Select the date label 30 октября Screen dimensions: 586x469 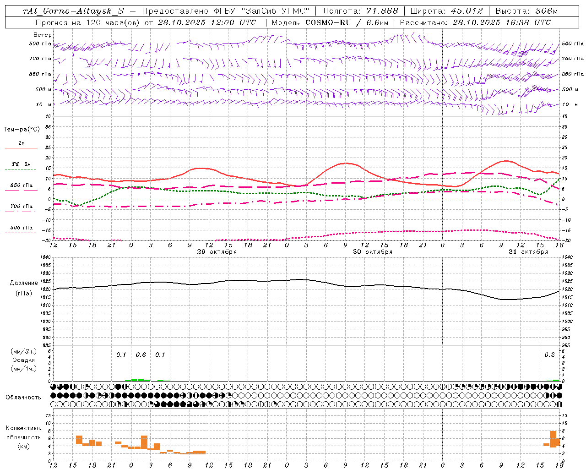point(373,252)
